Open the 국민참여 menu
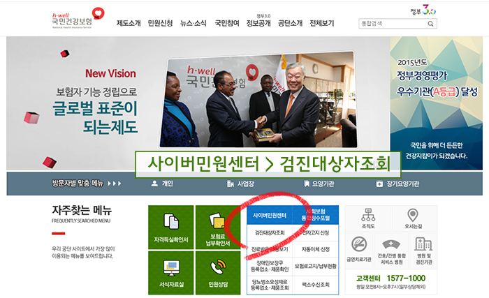The width and height of the screenshot is (489, 298). click(x=227, y=23)
